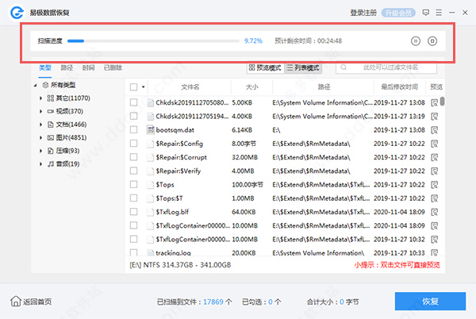Click preview icon for $Tops:$T row

[x=435, y=198]
